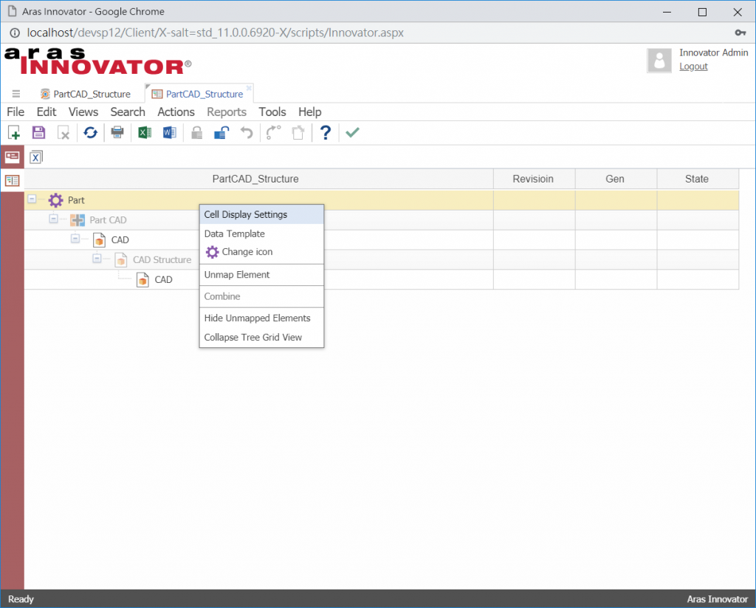Click the Promote curved-arrow toolbar icon
Screen dimensions: 756x608
[273, 132]
